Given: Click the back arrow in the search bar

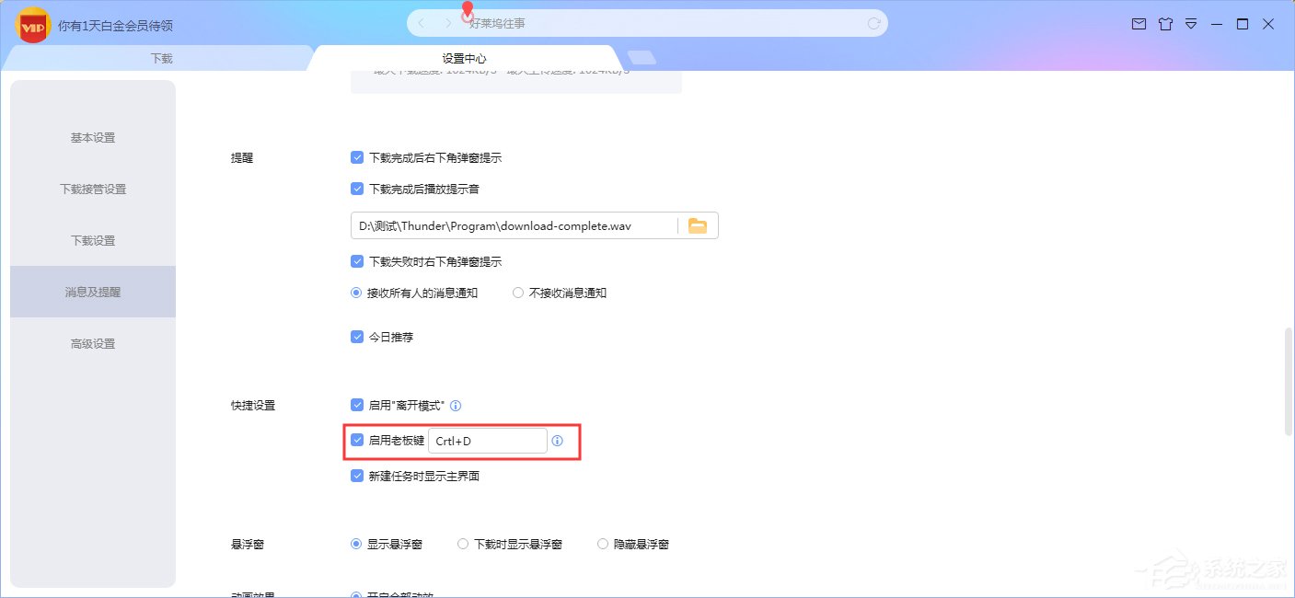Looking at the screenshot, I should pyautogui.click(x=421, y=23).
